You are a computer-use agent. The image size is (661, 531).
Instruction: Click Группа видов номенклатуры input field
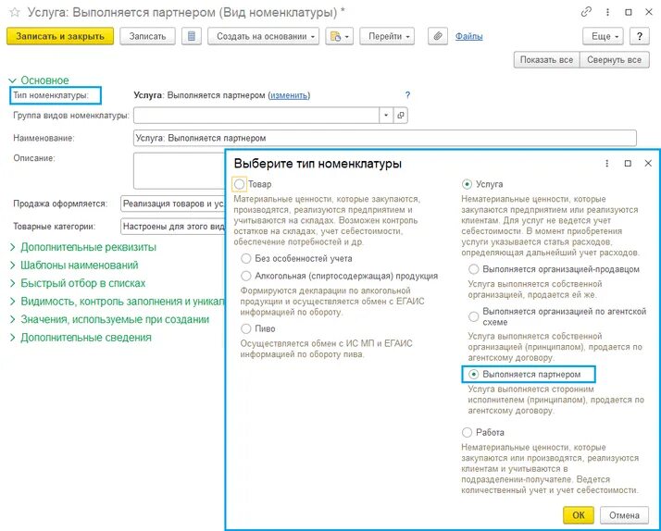(256, 115)
